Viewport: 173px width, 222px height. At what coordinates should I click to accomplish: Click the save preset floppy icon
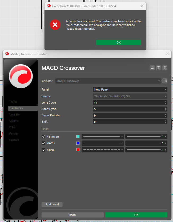(158, 68)
